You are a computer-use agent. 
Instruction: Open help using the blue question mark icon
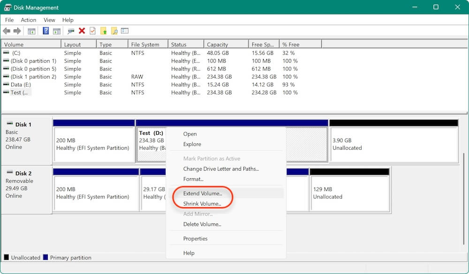click(x=45, y=30)
